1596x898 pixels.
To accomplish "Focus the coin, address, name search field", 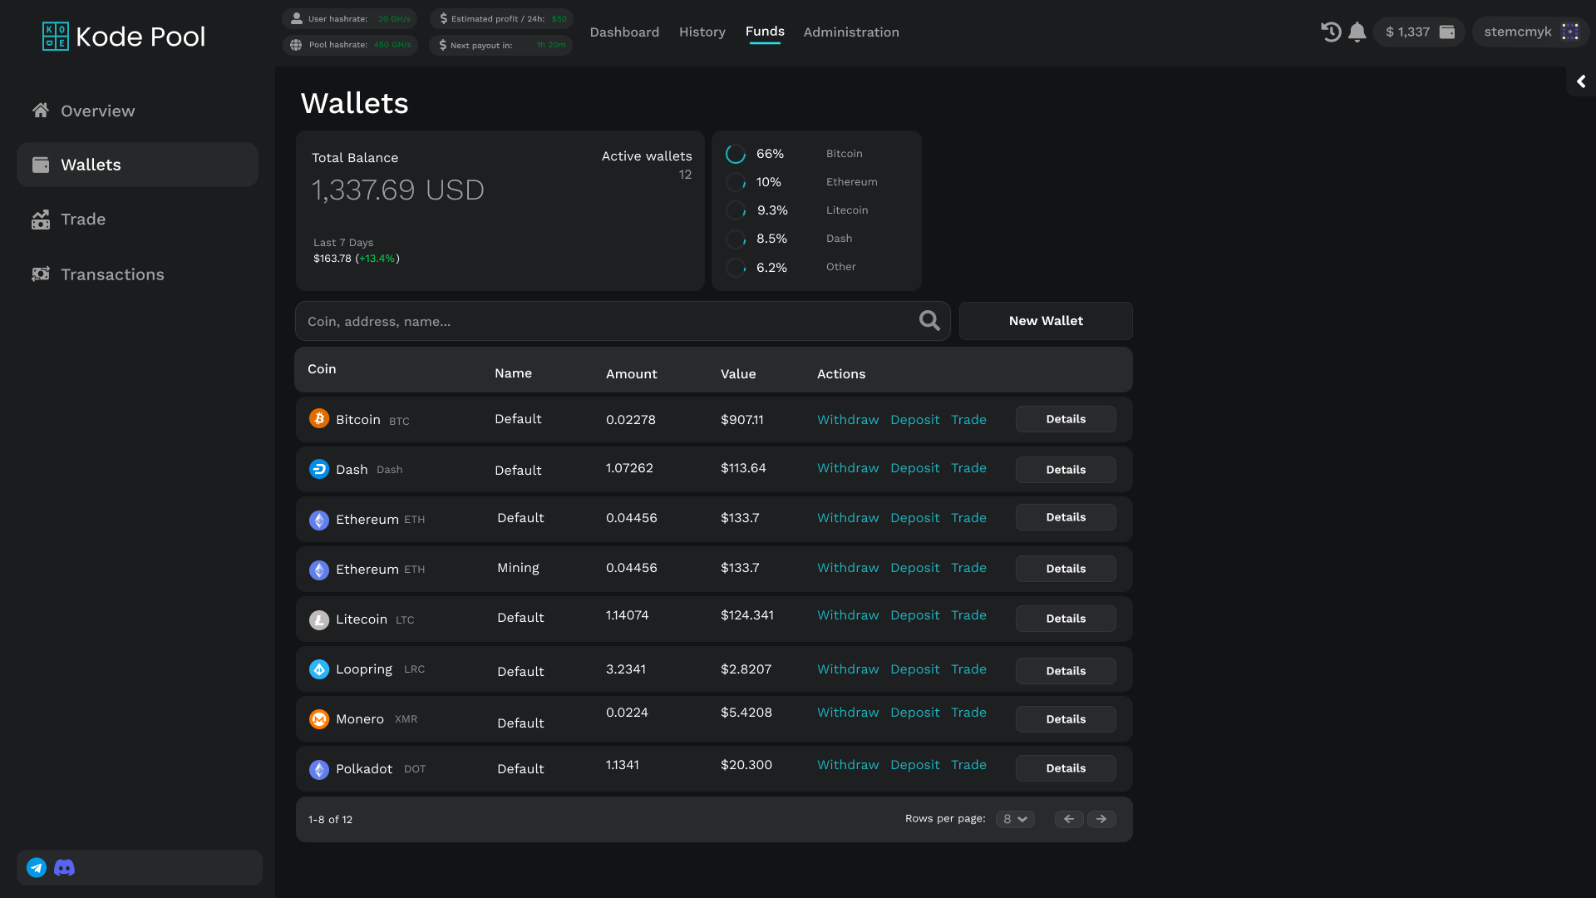I will pyautogui.click(x=607, y=321).
